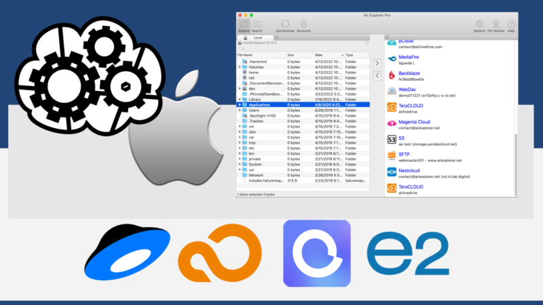Click the macOS Mojave drive icon

(240, 43)
